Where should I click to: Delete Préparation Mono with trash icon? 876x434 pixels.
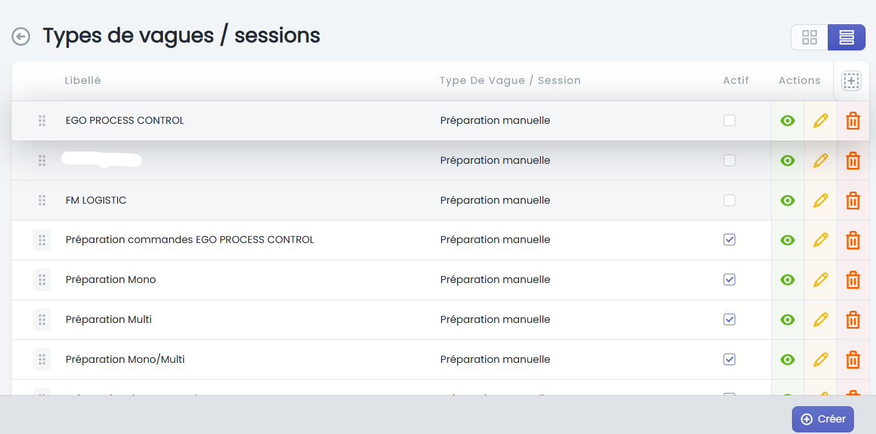point(853,279)
